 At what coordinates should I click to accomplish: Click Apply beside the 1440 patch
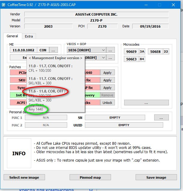pos(107,73)
